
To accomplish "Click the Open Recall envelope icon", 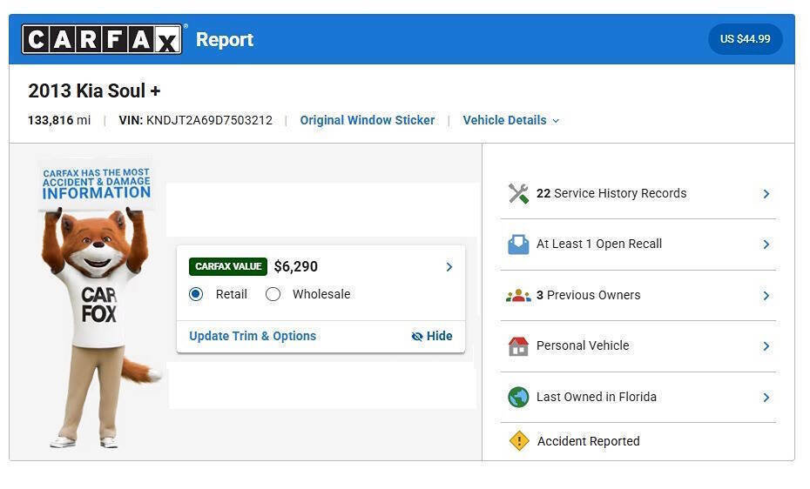I will 518,244.
